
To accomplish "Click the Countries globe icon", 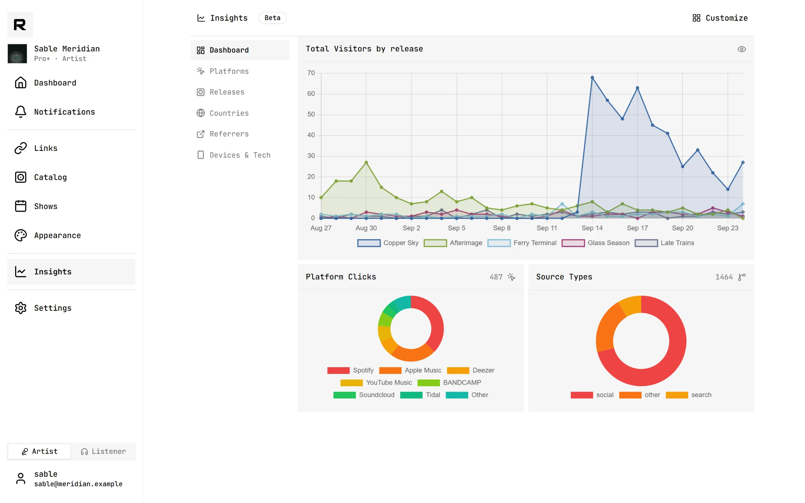I will [201, 113].
